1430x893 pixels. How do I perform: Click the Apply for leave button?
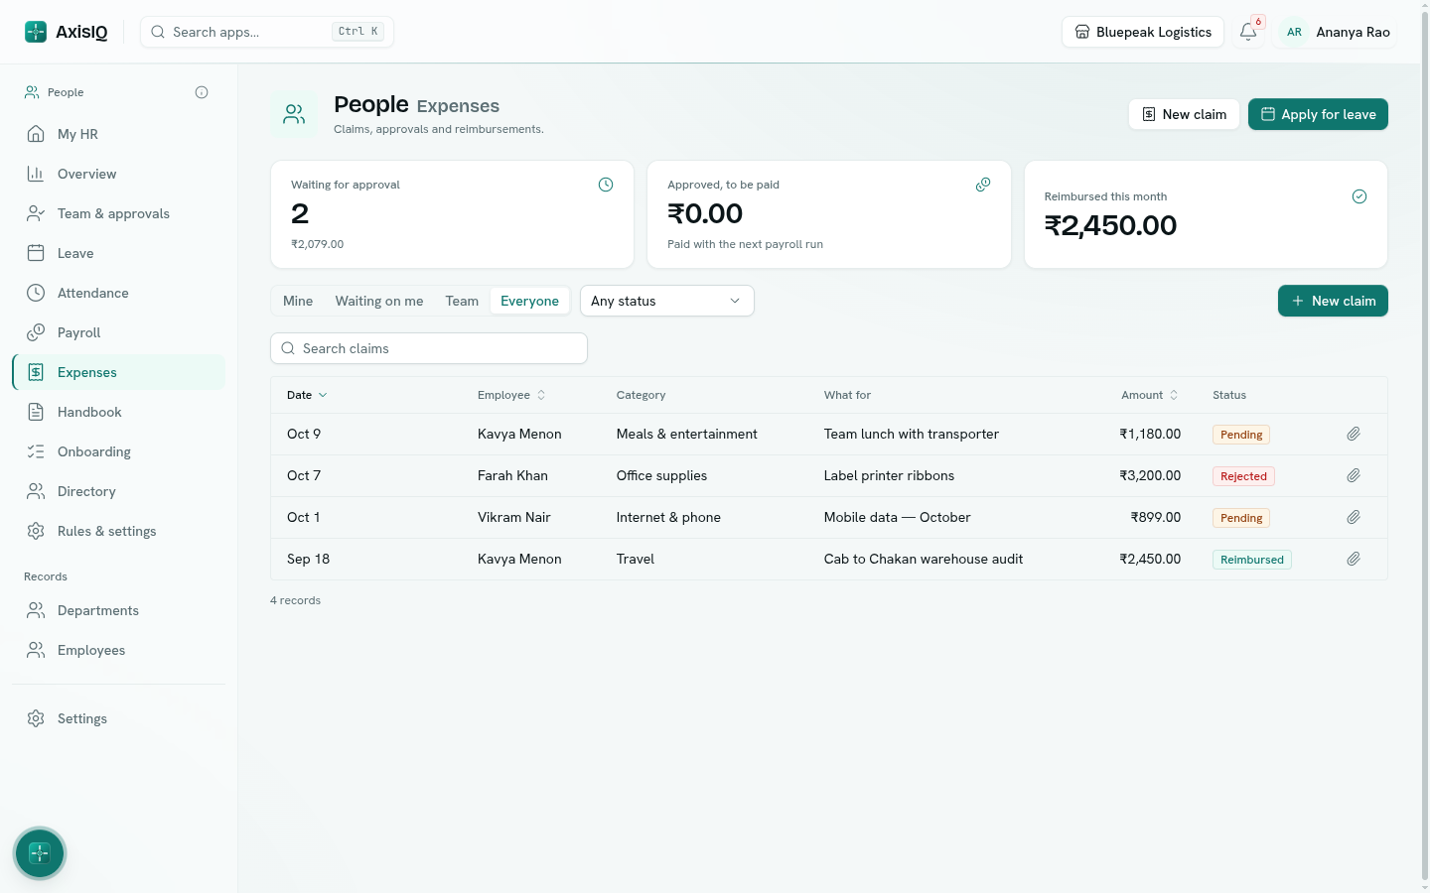click(x=1318, y=114)
